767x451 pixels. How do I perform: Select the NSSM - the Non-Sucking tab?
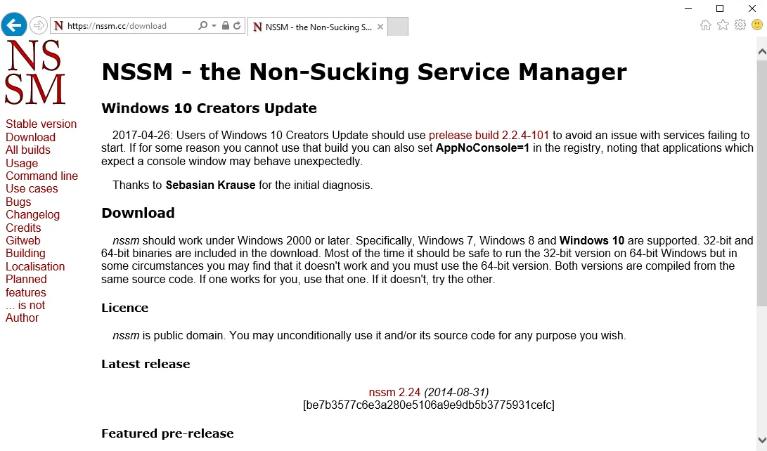(318, 27)
